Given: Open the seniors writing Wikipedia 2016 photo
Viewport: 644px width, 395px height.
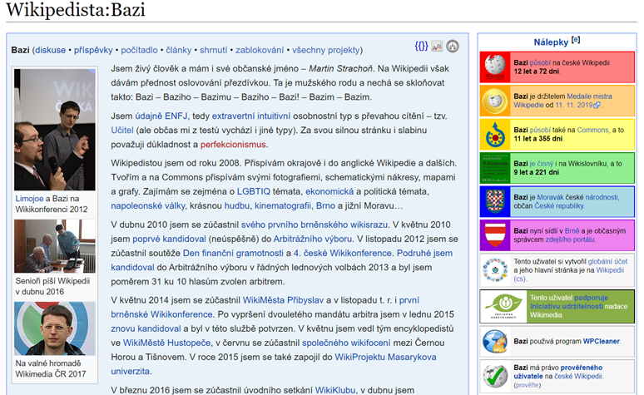Looking at the screenshot, I should (x=54, y=246).
